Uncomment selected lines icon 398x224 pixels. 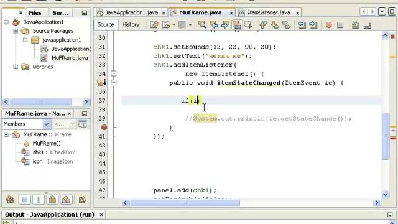pyautogui.click(x=368, y=25)
